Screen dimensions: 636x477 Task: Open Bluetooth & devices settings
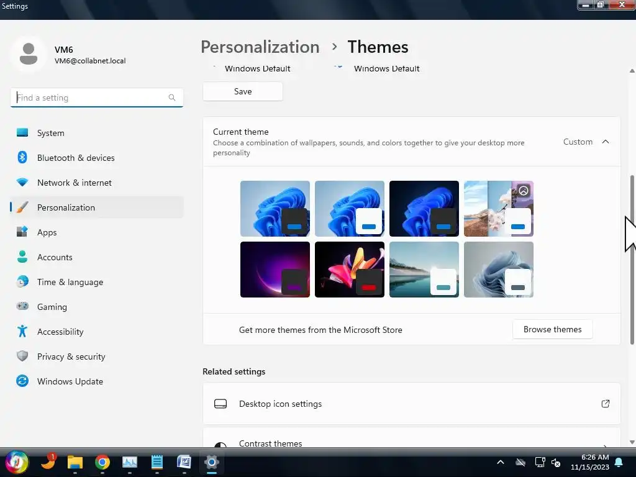pos(96,158)
